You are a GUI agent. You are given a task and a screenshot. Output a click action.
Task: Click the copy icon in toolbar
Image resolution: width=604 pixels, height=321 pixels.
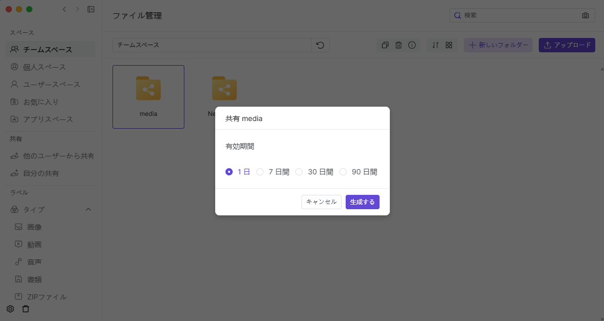(x=385, y=45)
